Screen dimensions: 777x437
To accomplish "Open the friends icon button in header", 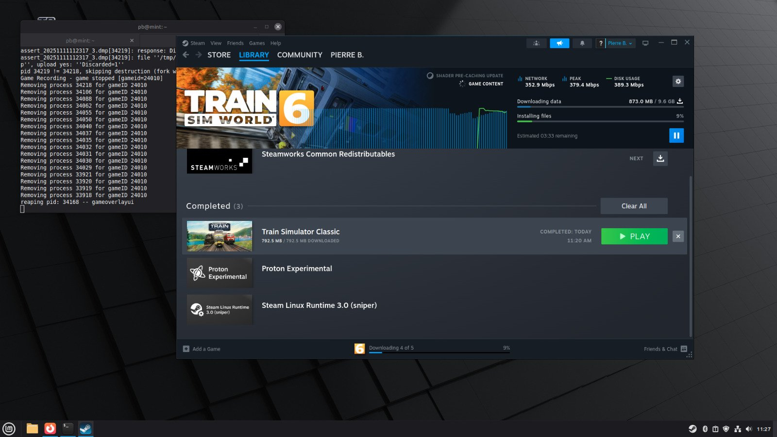I will click(536, 43).
